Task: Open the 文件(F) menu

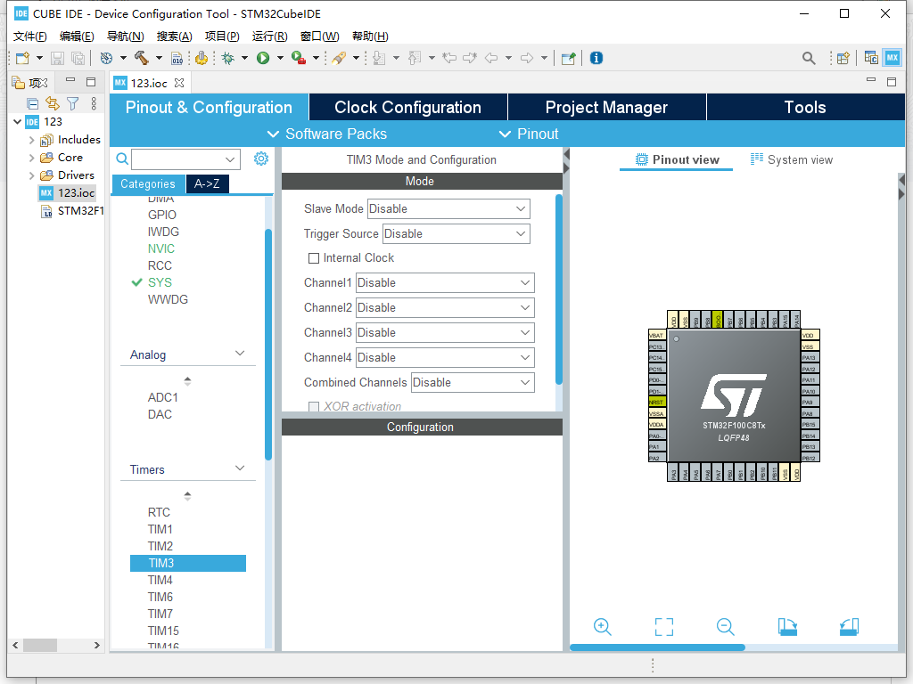Action: pos(29,36)
